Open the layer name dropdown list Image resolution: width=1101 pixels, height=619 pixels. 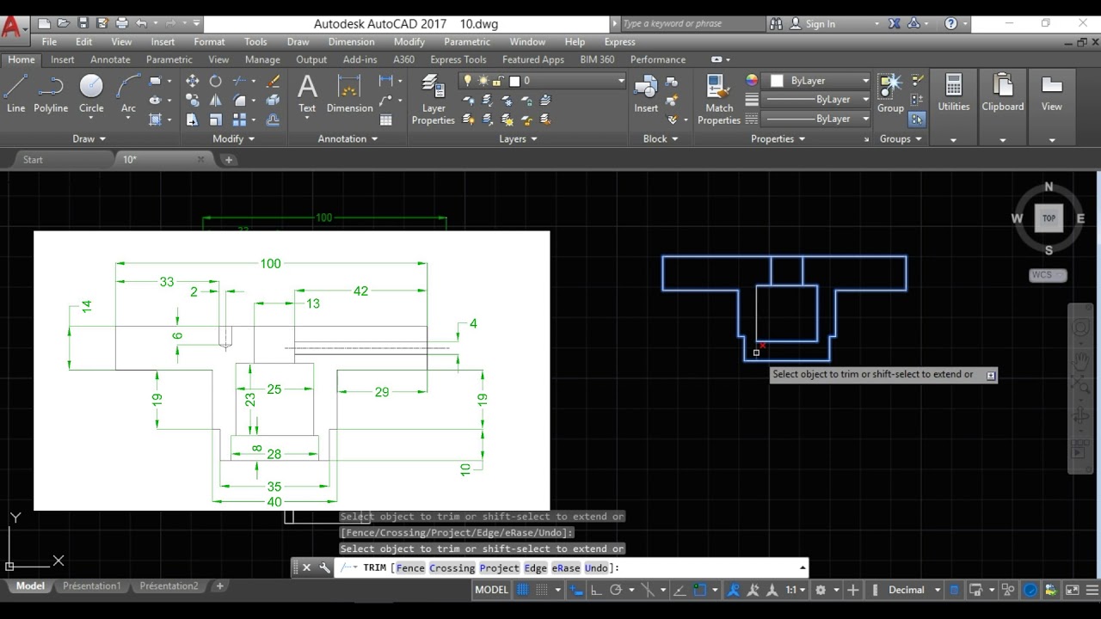pyautogui.click(x=620, y=81)
